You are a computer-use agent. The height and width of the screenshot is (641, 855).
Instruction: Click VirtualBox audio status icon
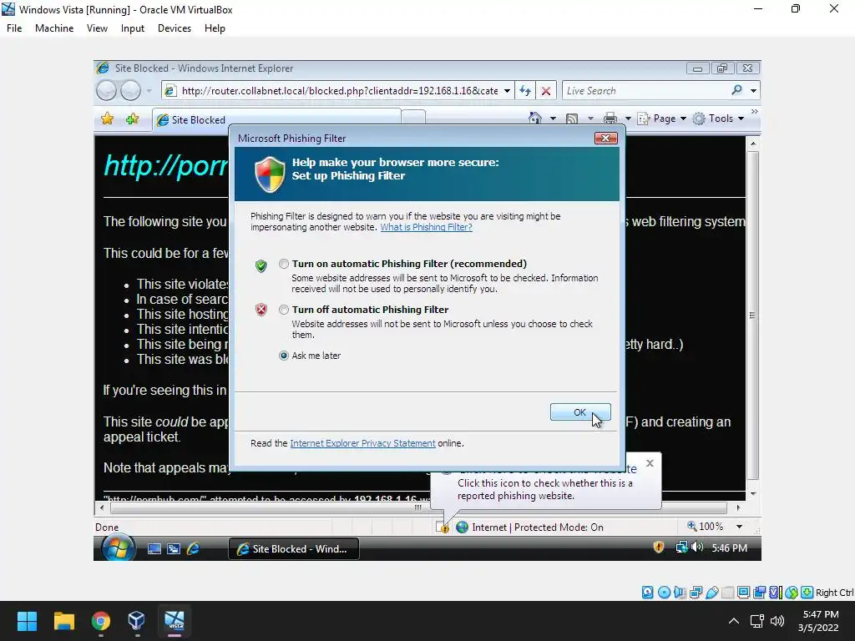click(680, 593)
